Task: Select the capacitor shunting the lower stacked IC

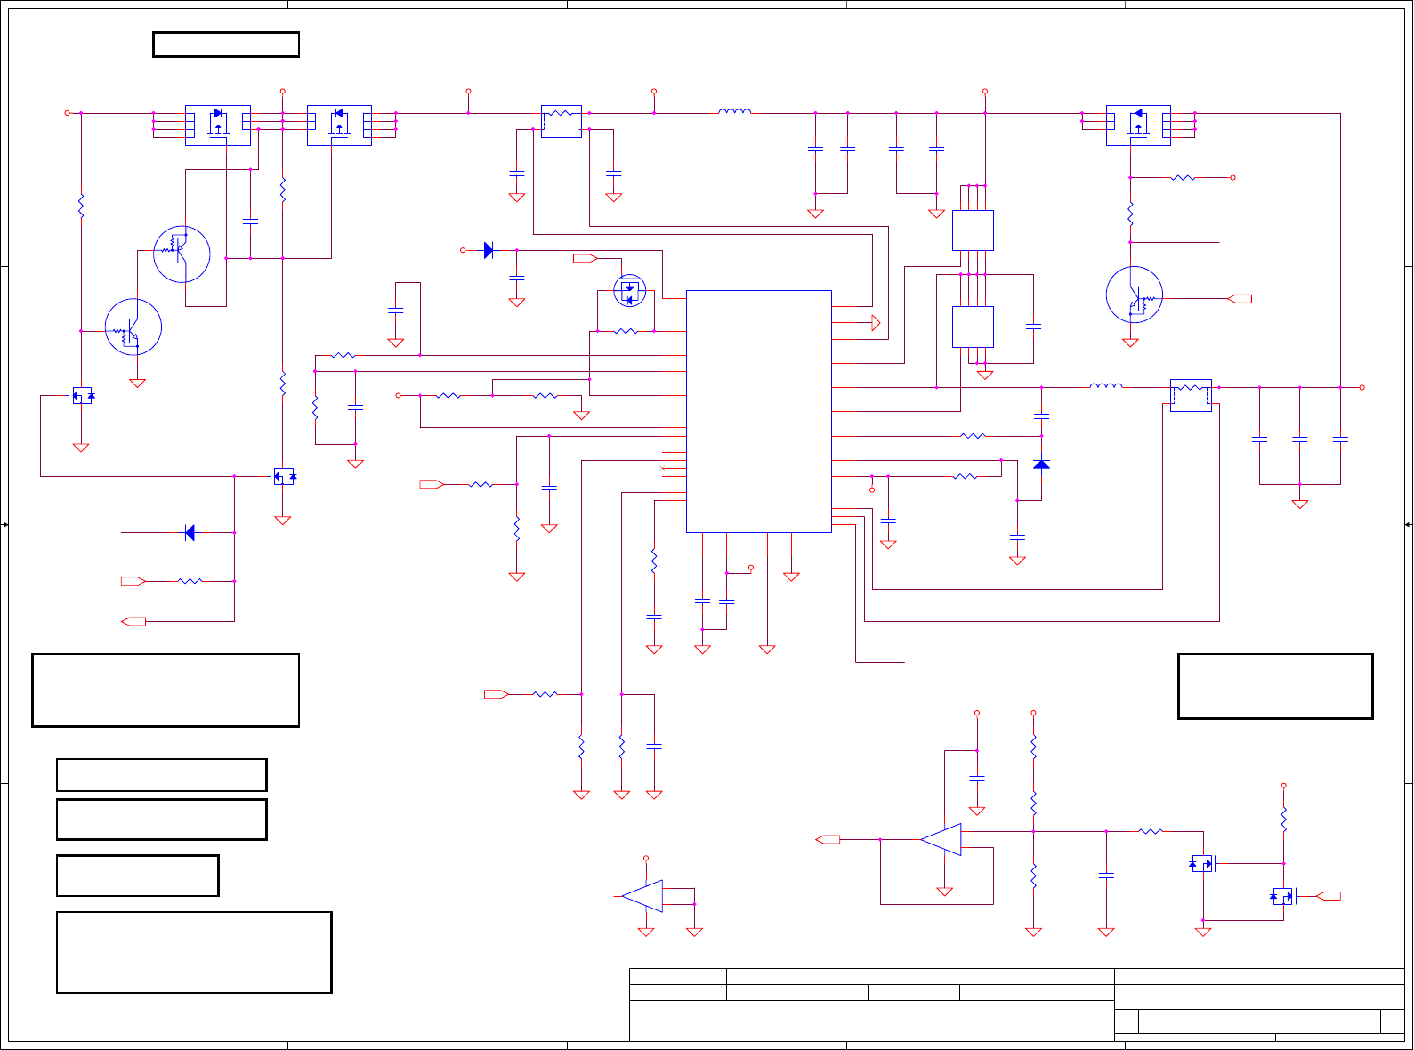Action: pyautogui.click(x=1033, y=327)
